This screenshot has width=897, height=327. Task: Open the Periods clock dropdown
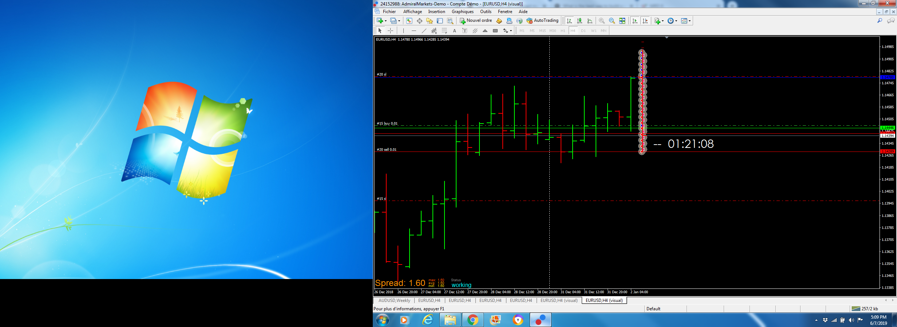pos(672,21)
